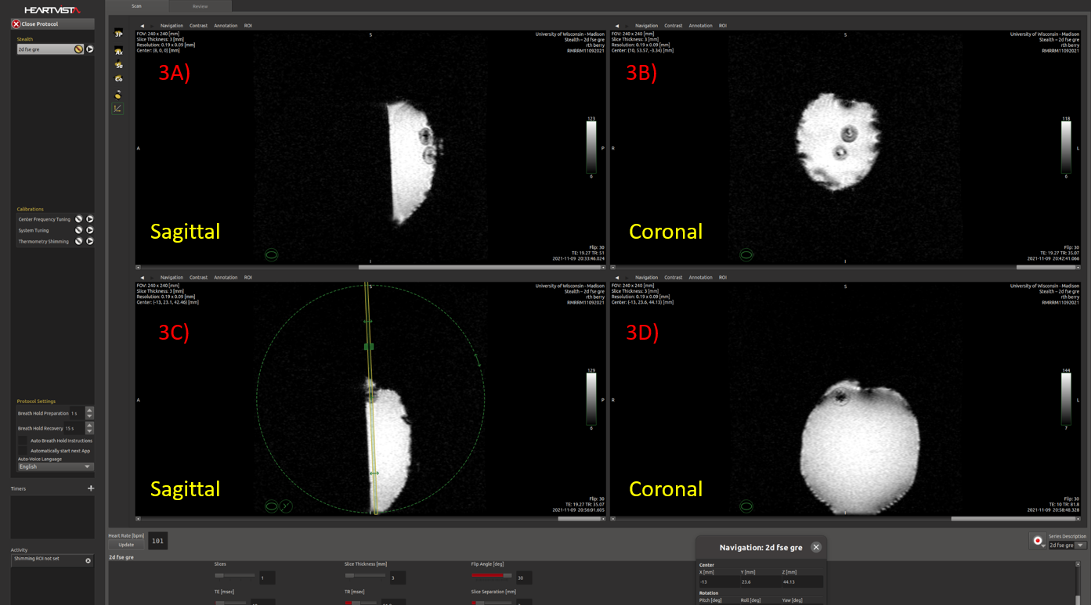Add a new timer with plus icon
This screenshot has height=605, width=1091.
91,488
